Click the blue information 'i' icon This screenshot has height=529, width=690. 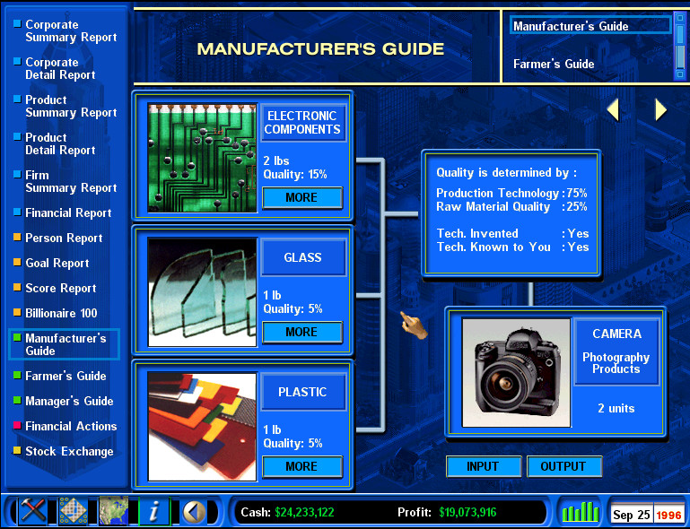pos(153,511)
